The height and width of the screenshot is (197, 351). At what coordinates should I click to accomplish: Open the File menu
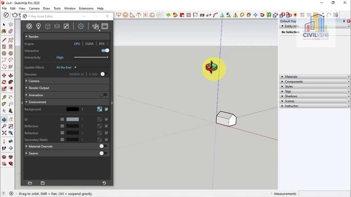[4, 9]
